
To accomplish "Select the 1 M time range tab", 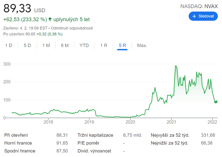I will point(46,45).
